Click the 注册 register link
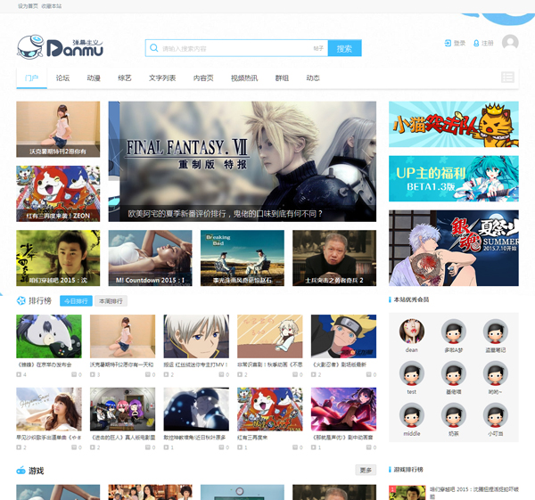The height and width of the screenshot is (500, 535). (x=483, y=43)
